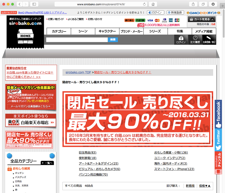
Task: Click the small sidebar 閉店セール banner
Action: (x=29, y=139)
